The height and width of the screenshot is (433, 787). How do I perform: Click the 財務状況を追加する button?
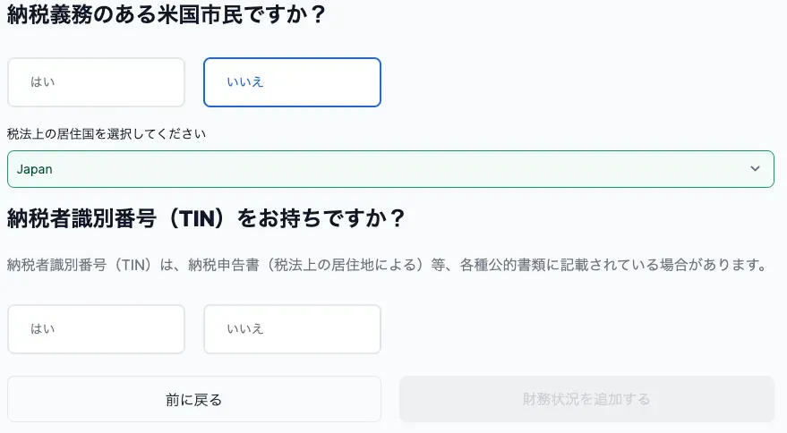tap(586, 399)
